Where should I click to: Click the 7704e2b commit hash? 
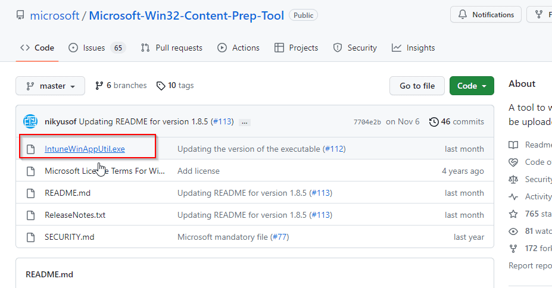click(x=367, y=122)
